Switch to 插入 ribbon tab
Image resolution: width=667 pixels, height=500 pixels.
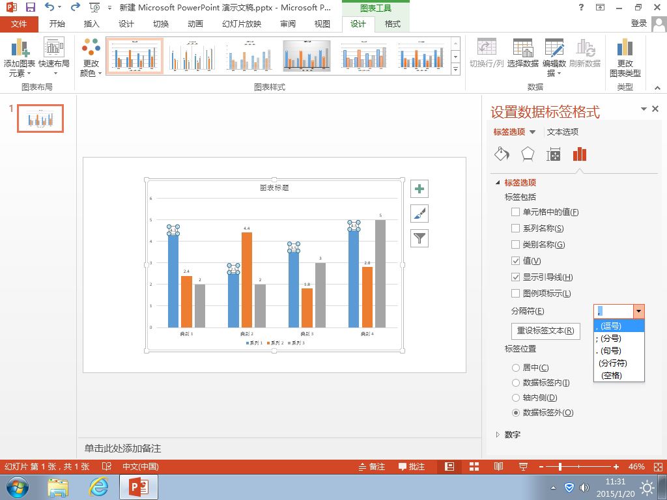pos(91,24)
